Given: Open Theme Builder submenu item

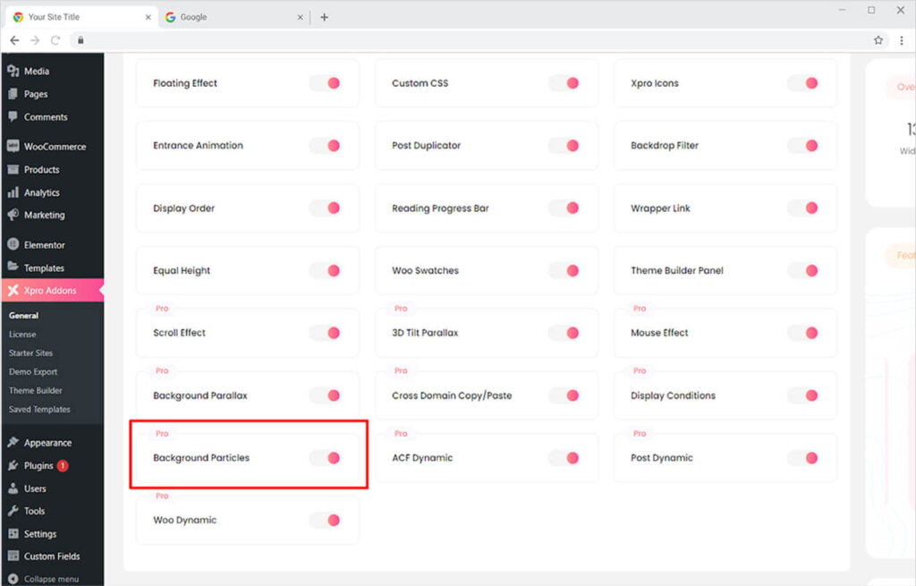Looking at the screenshot, I should pos(36,391).
